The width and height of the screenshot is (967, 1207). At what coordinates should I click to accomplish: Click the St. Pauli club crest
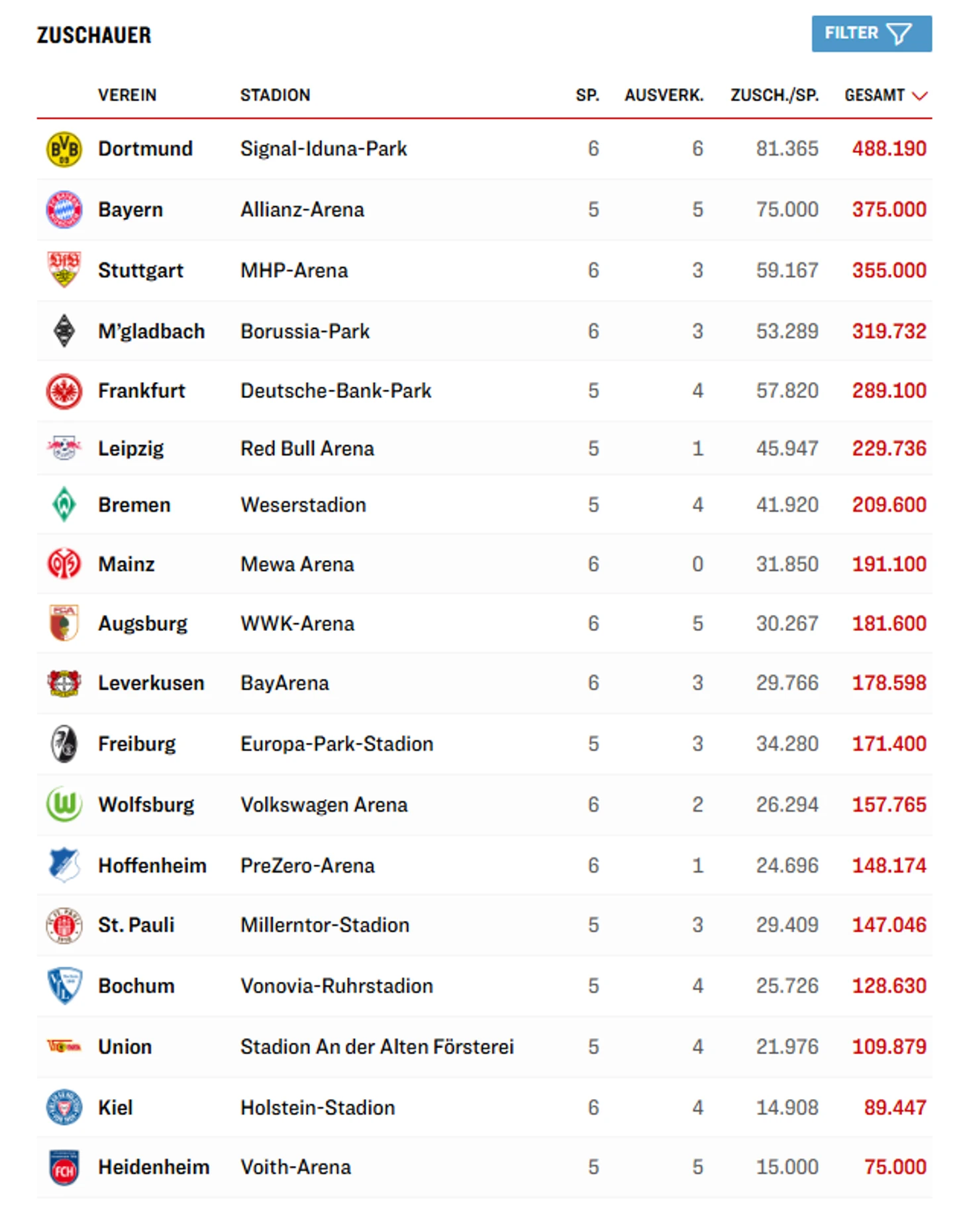pyautogui.click(x=64, y=925)
